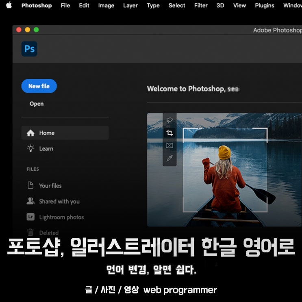Select Home in the sidebar
The height and width of the screenshot is (302, 302).
coord(65,133)
